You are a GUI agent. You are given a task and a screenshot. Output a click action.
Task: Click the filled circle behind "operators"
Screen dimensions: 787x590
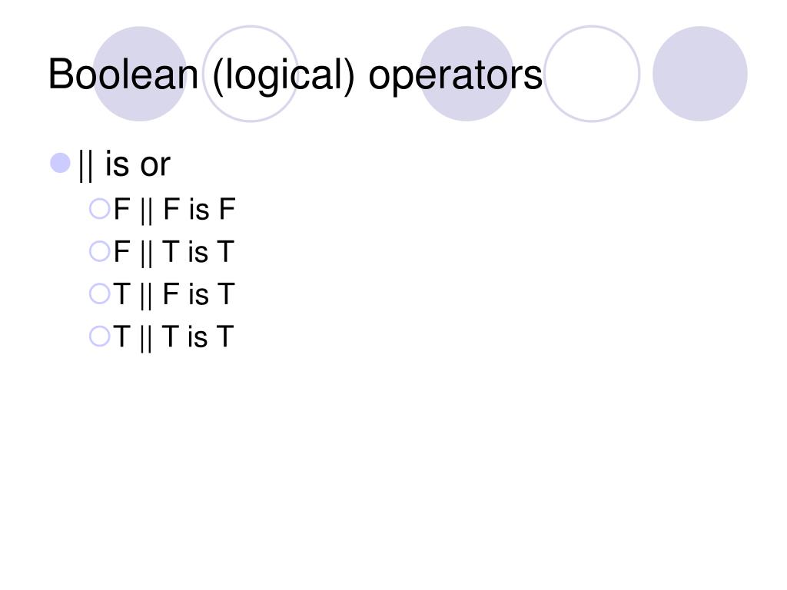[x=467, y=74]
